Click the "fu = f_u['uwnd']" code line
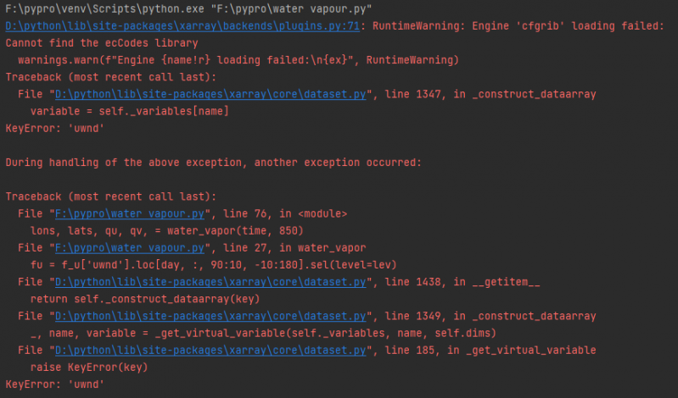This screenshot has width=678, height=398. (198, 264)
